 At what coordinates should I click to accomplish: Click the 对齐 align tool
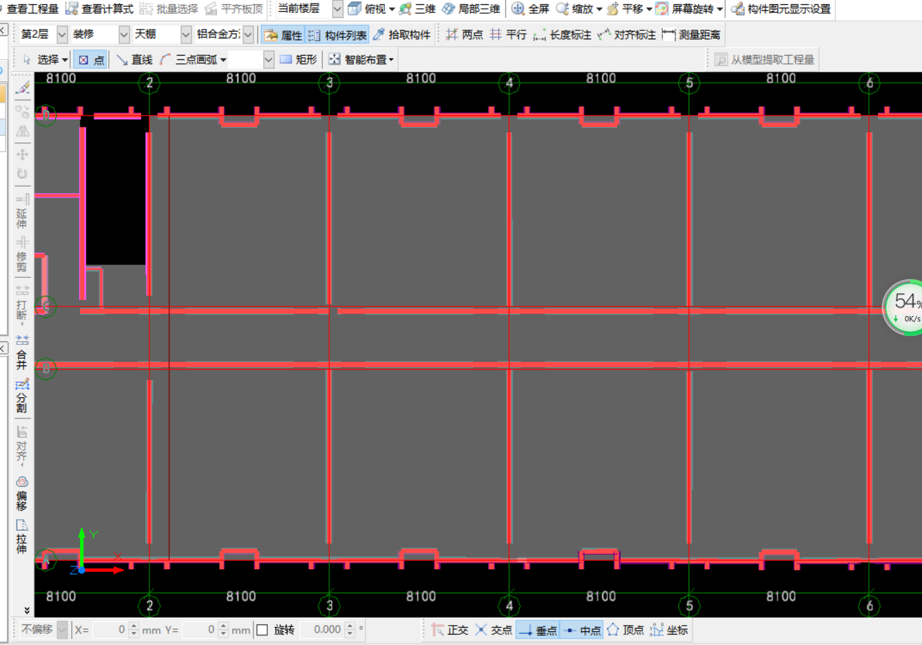click(x=22, y=445)
